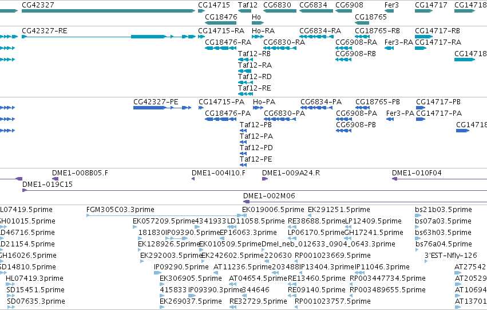
Task: Select EST EK019006.5prime
Action: click(273, 210)
